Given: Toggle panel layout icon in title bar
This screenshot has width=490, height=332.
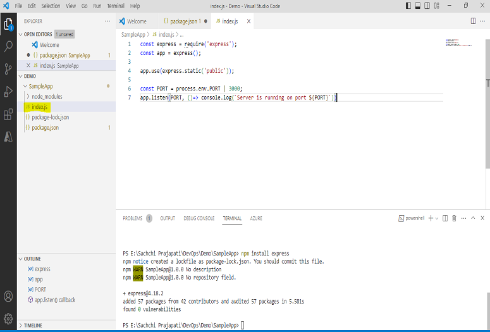Looking at the screenshot, I should [418, 6].
